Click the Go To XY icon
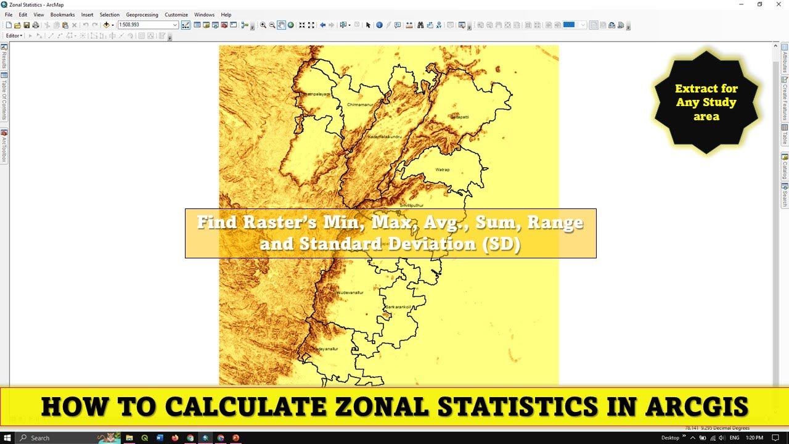Screen dimensions: 789x444 [438, 25]
